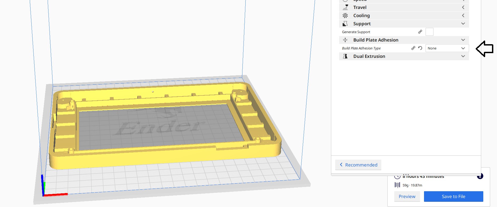Click the Build Plate Adhesion Type label
Viewport: 497px width, 207px height.
(361, 48)
